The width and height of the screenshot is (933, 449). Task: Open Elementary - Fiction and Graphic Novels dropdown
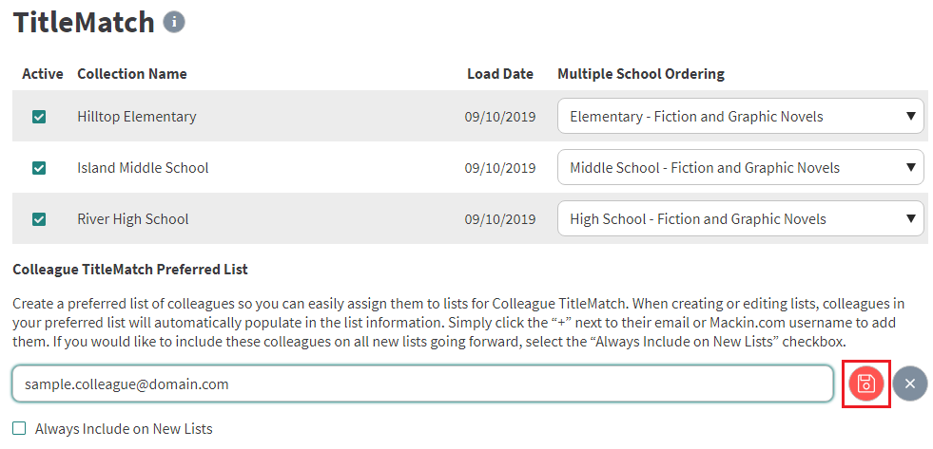pyautogui.click(x=741, y=117)
